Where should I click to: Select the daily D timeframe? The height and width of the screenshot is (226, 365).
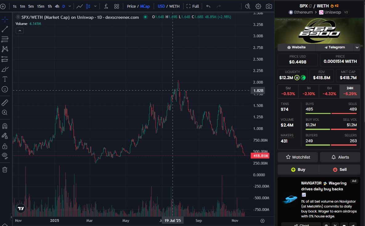63,6
